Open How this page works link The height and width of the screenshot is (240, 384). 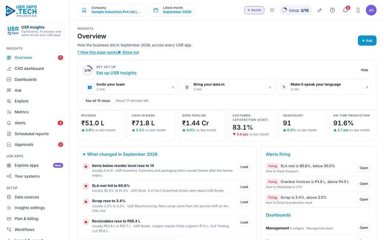[x=98, y=52]
